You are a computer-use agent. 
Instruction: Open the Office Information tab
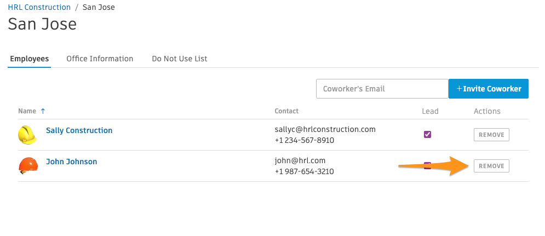tap(100, 59)
